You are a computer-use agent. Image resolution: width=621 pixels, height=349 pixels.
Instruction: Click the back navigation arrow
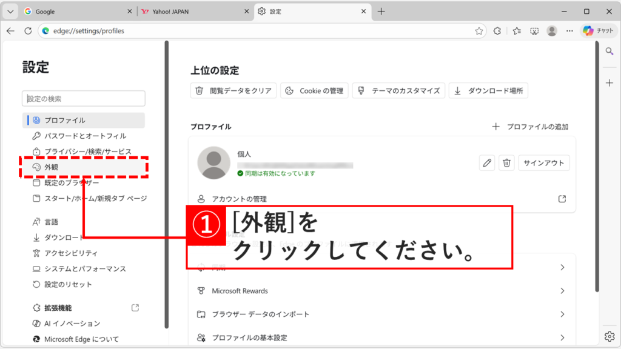point(12,30)
